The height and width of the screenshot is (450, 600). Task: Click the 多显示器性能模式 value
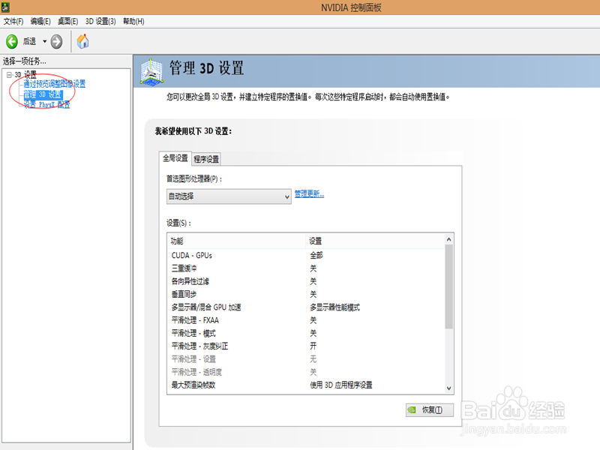pyautogui.click(x=334, y=307)
